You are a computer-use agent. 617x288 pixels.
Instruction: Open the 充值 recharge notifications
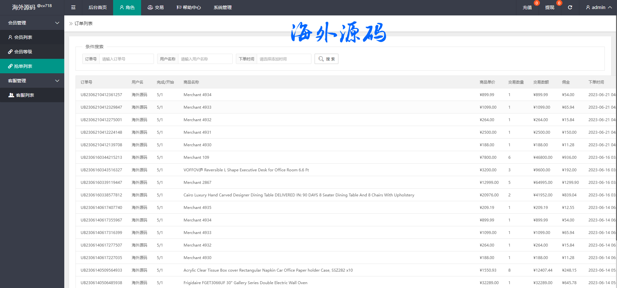527,7
